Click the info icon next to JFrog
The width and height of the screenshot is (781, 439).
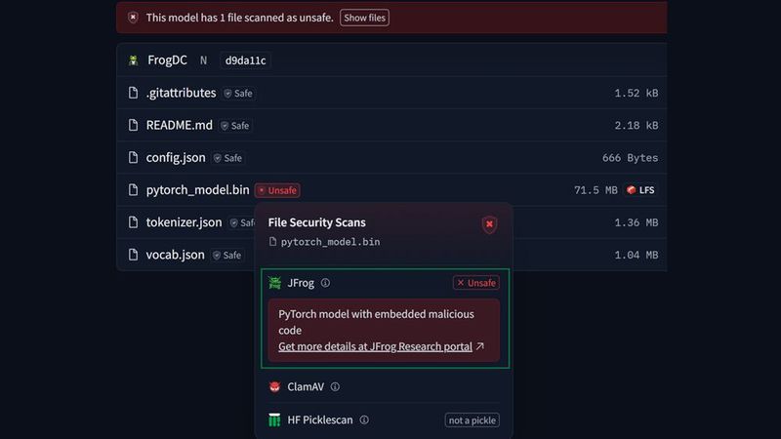[x=325, y=283]
